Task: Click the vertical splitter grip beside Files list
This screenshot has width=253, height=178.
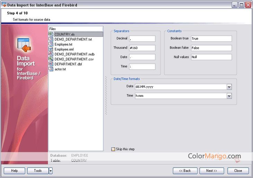Action: click(106, 96)
